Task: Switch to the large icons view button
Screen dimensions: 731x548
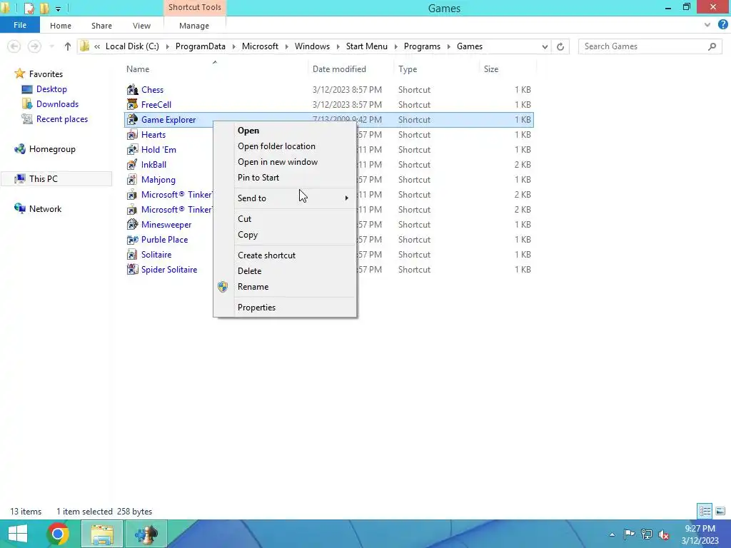Action: [x=720, y=511]
